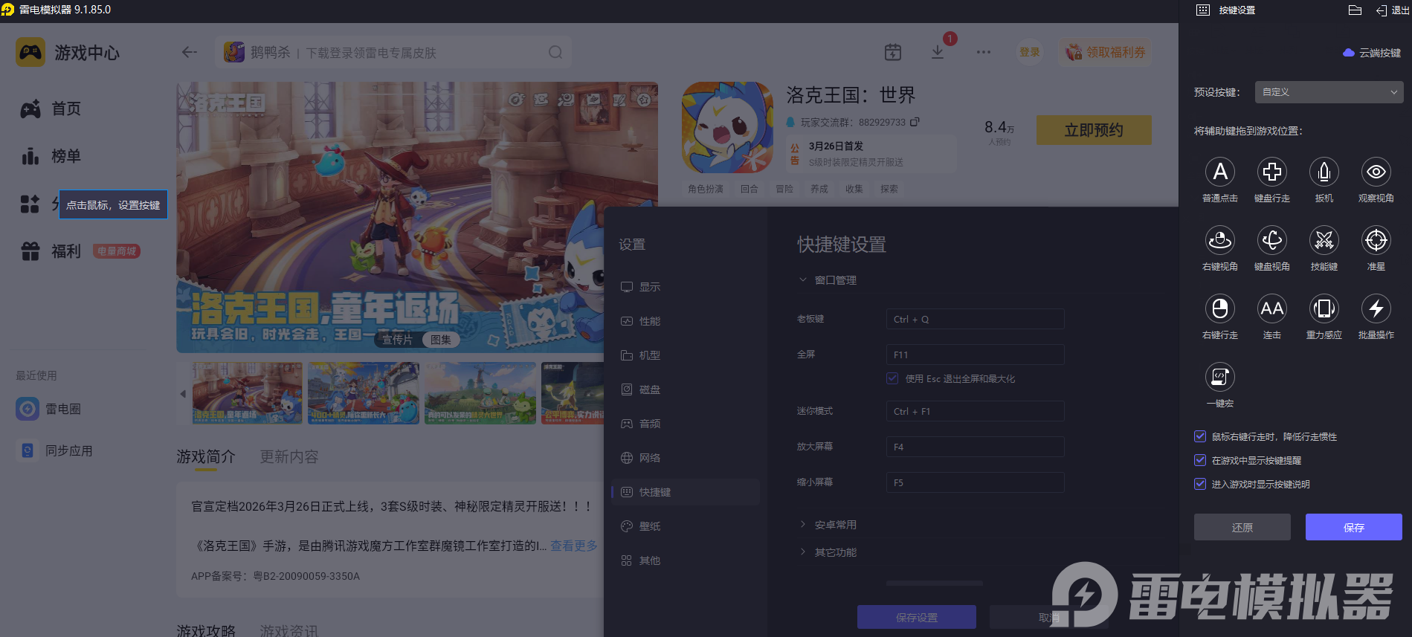
Task: Click the 迷你模式 Ctrl + F1 field
Action: tap(975, 411)
